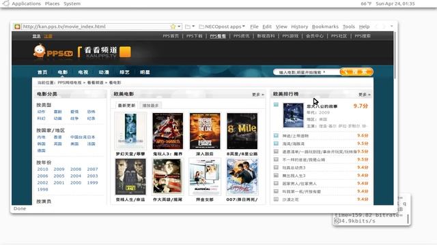Select the 动漫 navigation tab
The height and width of the screenshot is (245, 437).
[x=104, y=72]
